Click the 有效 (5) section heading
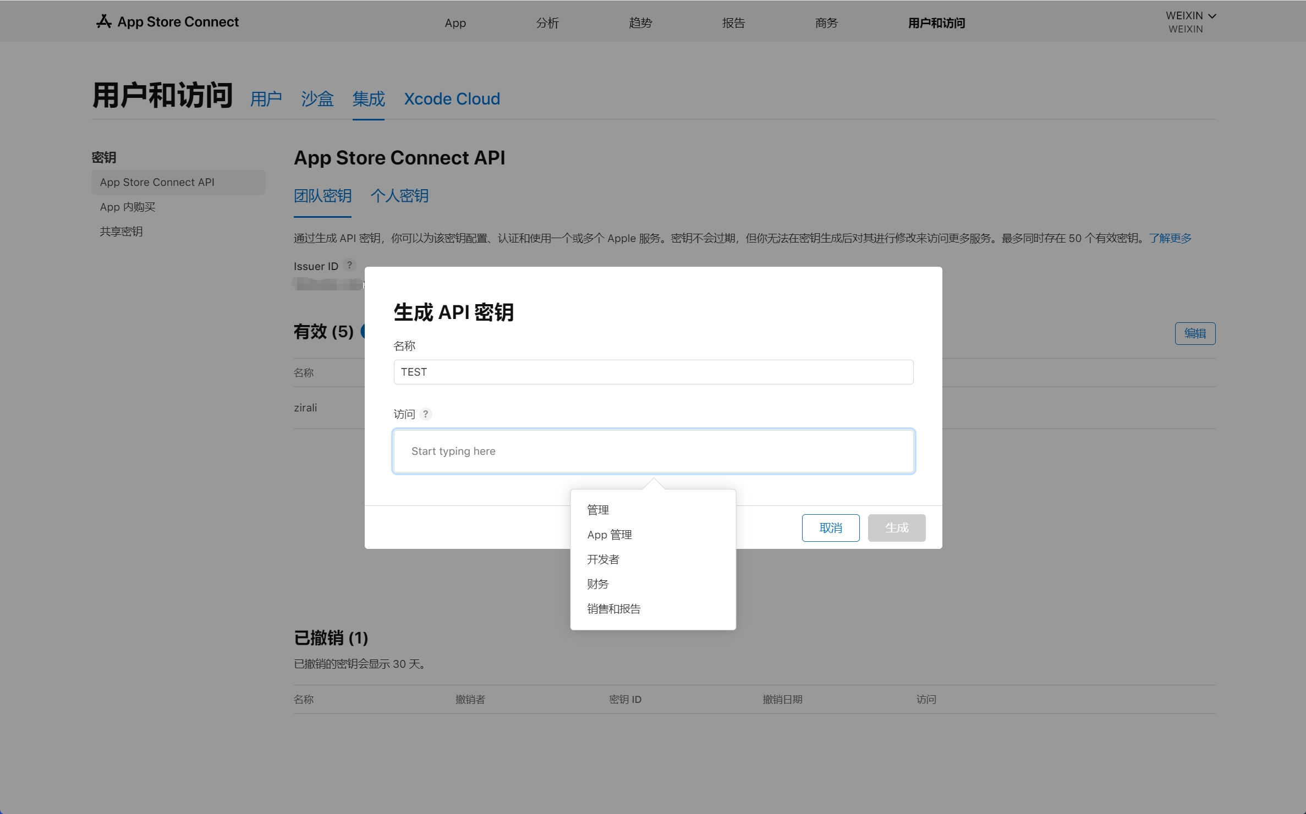This screenshot has height=814, width=1306. tap(323, 332)
